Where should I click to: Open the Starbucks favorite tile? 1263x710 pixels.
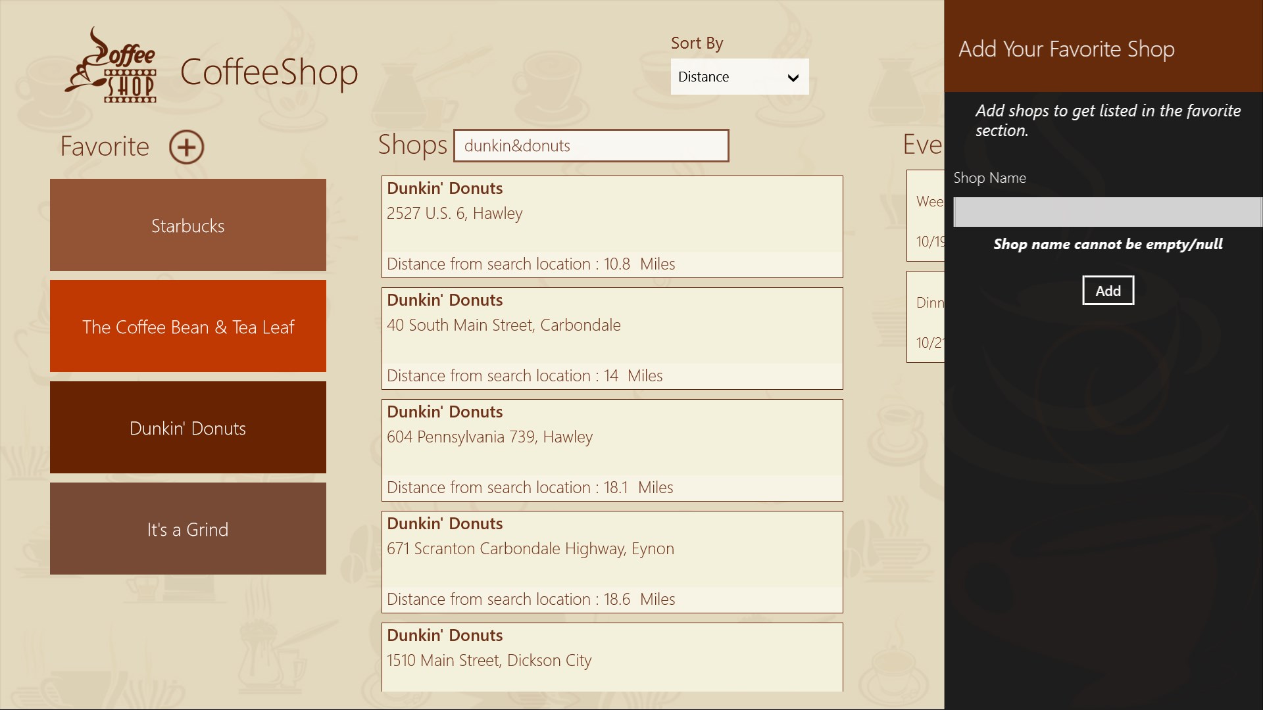pos(188,225)
